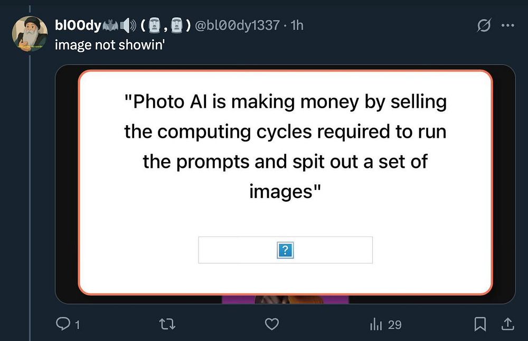The height and width of the screenshot is (341, 528).
Task: View tweet analytics showing 29 views
Action: [385, 325]
